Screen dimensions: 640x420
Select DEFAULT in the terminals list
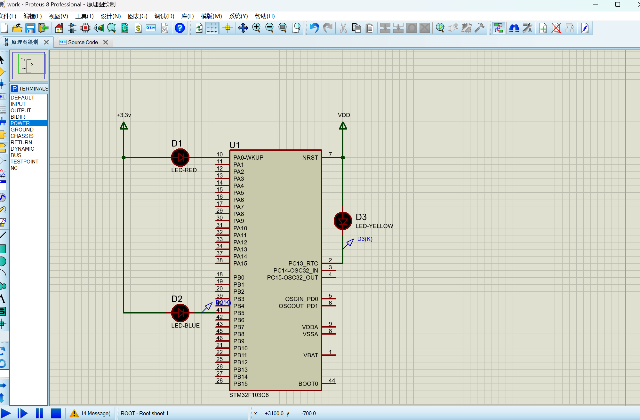29,98
